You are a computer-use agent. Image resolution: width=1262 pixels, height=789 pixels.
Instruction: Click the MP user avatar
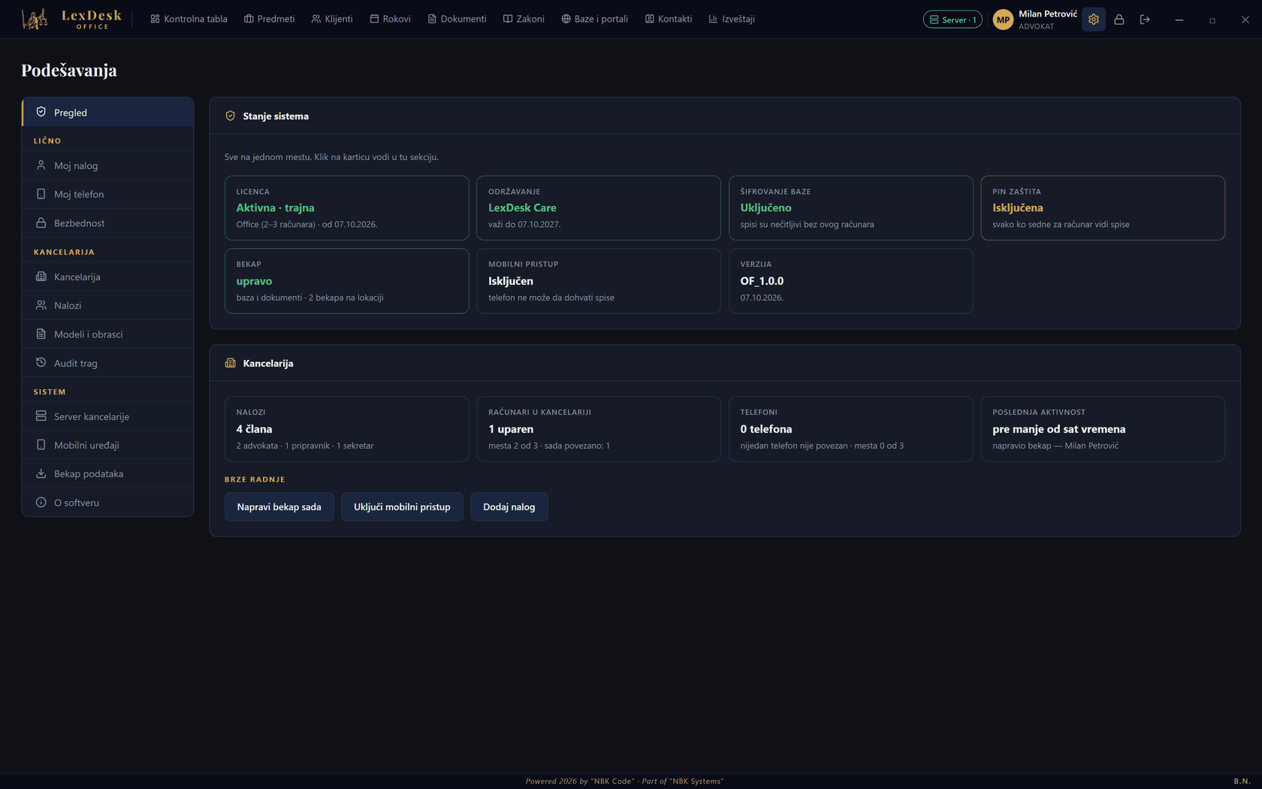[x=1003, y=20]
